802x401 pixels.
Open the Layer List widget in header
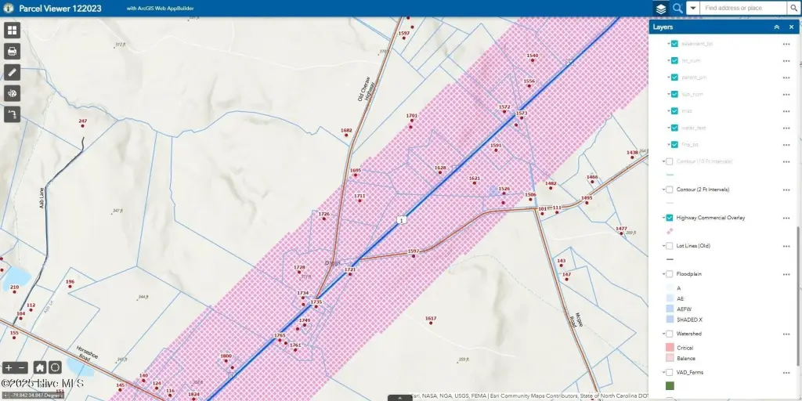[x=661, y=9]
